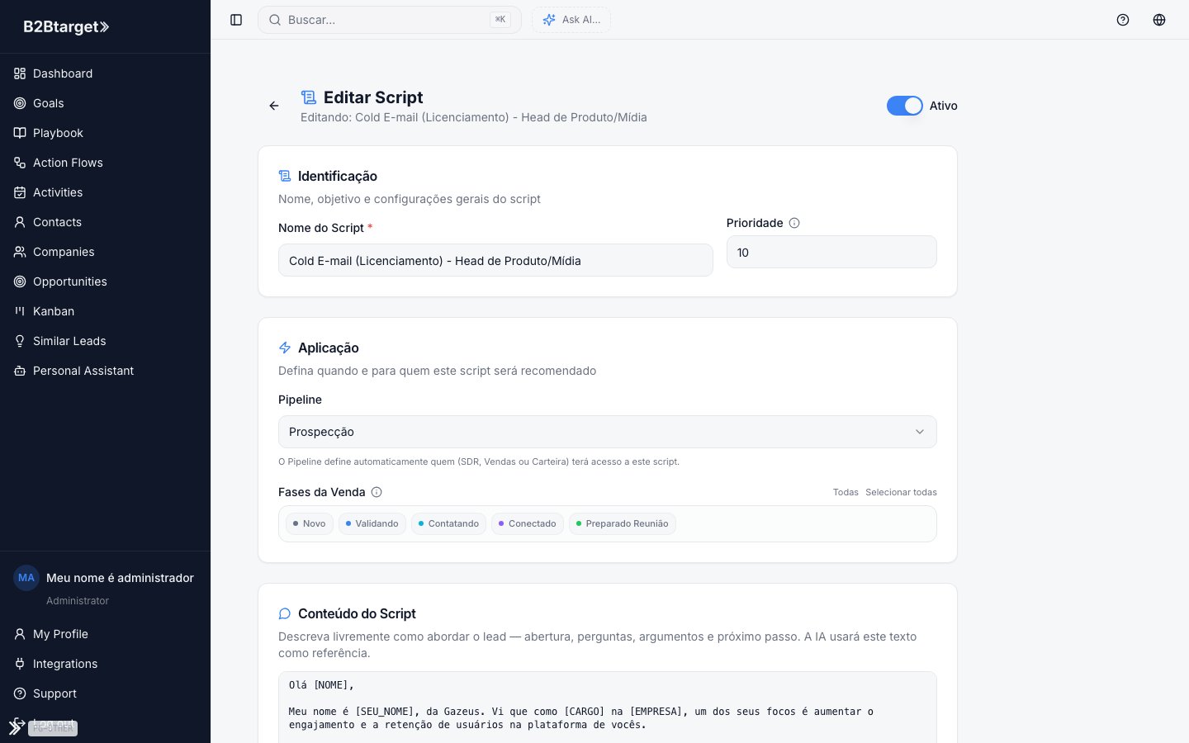The width and height of the screenshot is (1189, 743).
Task: Click the Editar Script heading
Action: (373, 97)
